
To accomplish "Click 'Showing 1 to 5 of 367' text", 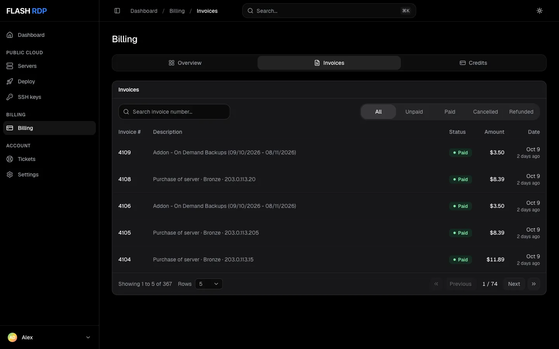I will click(x=145, y=284).
